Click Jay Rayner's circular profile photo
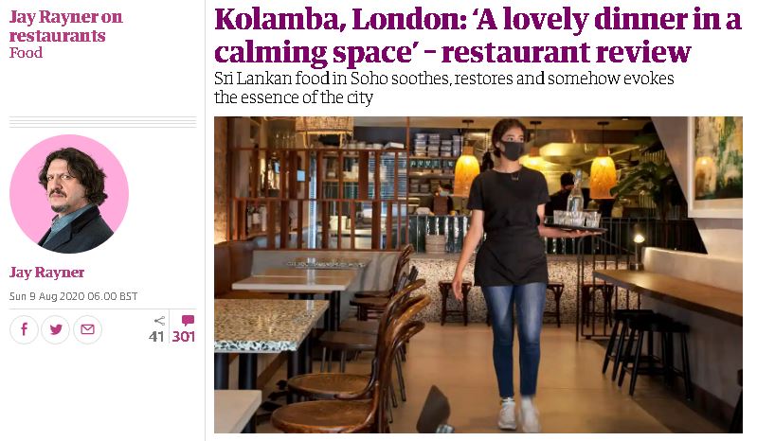 click(69, 194)
